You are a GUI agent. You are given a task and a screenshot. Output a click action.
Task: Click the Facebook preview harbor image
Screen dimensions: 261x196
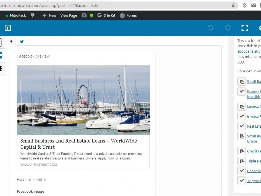83,100
